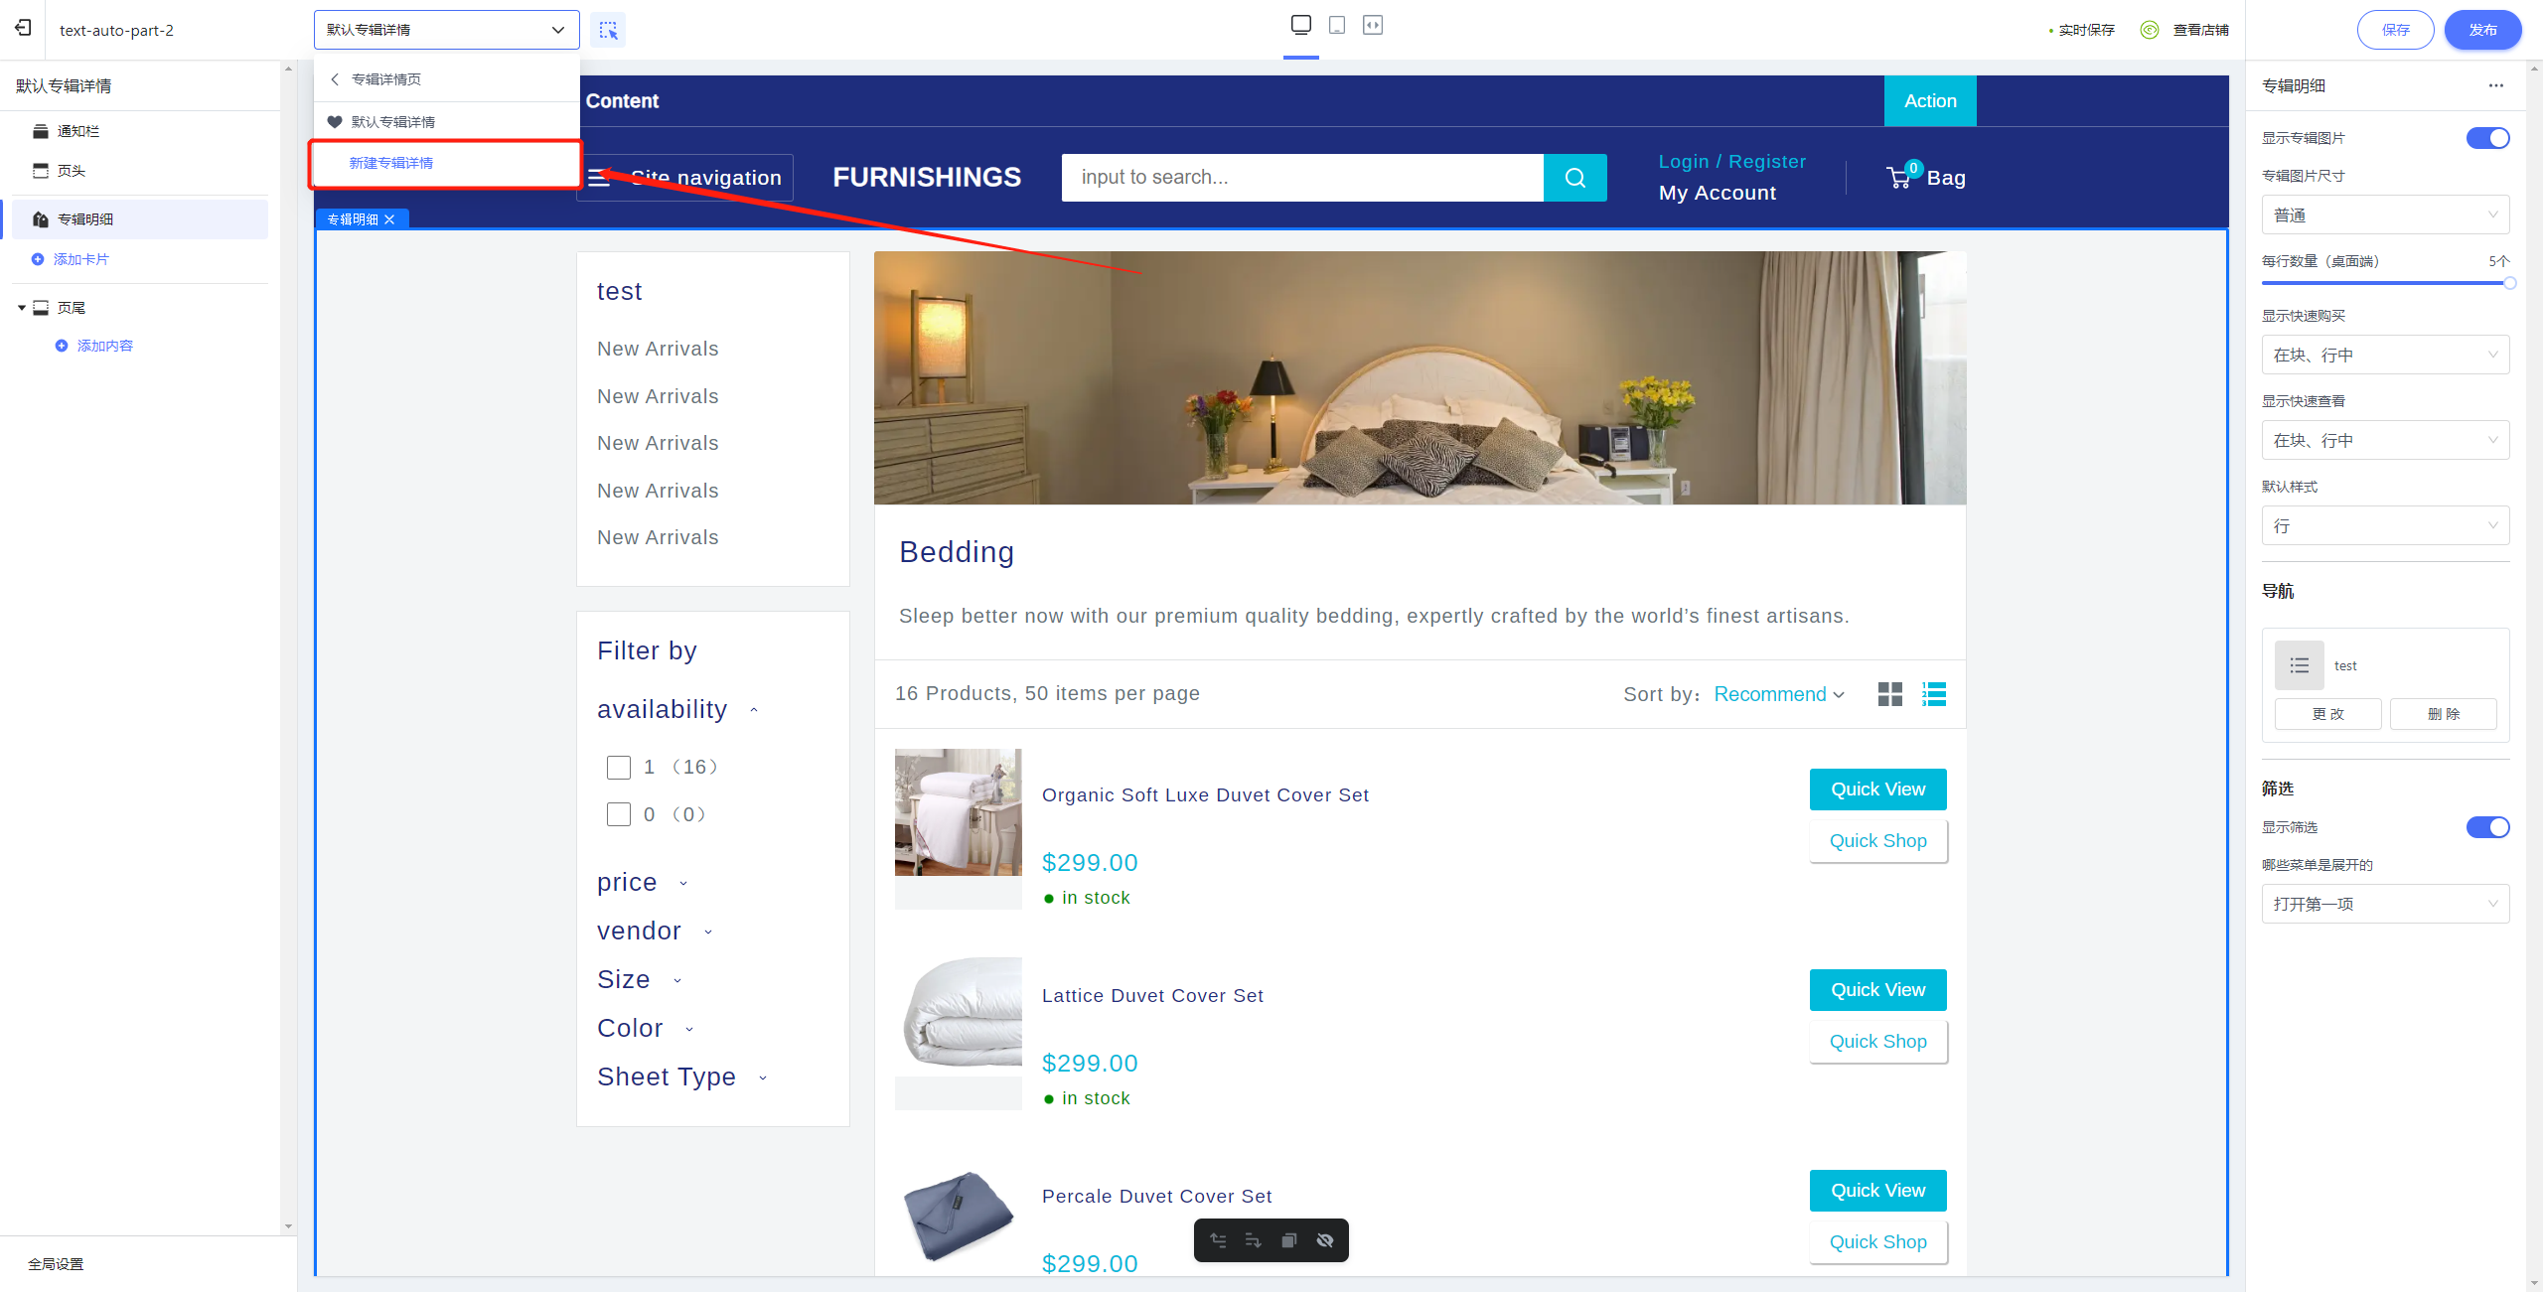
Task: Click the search magnifier icon in storefront
Action: tap(1575, 178)
